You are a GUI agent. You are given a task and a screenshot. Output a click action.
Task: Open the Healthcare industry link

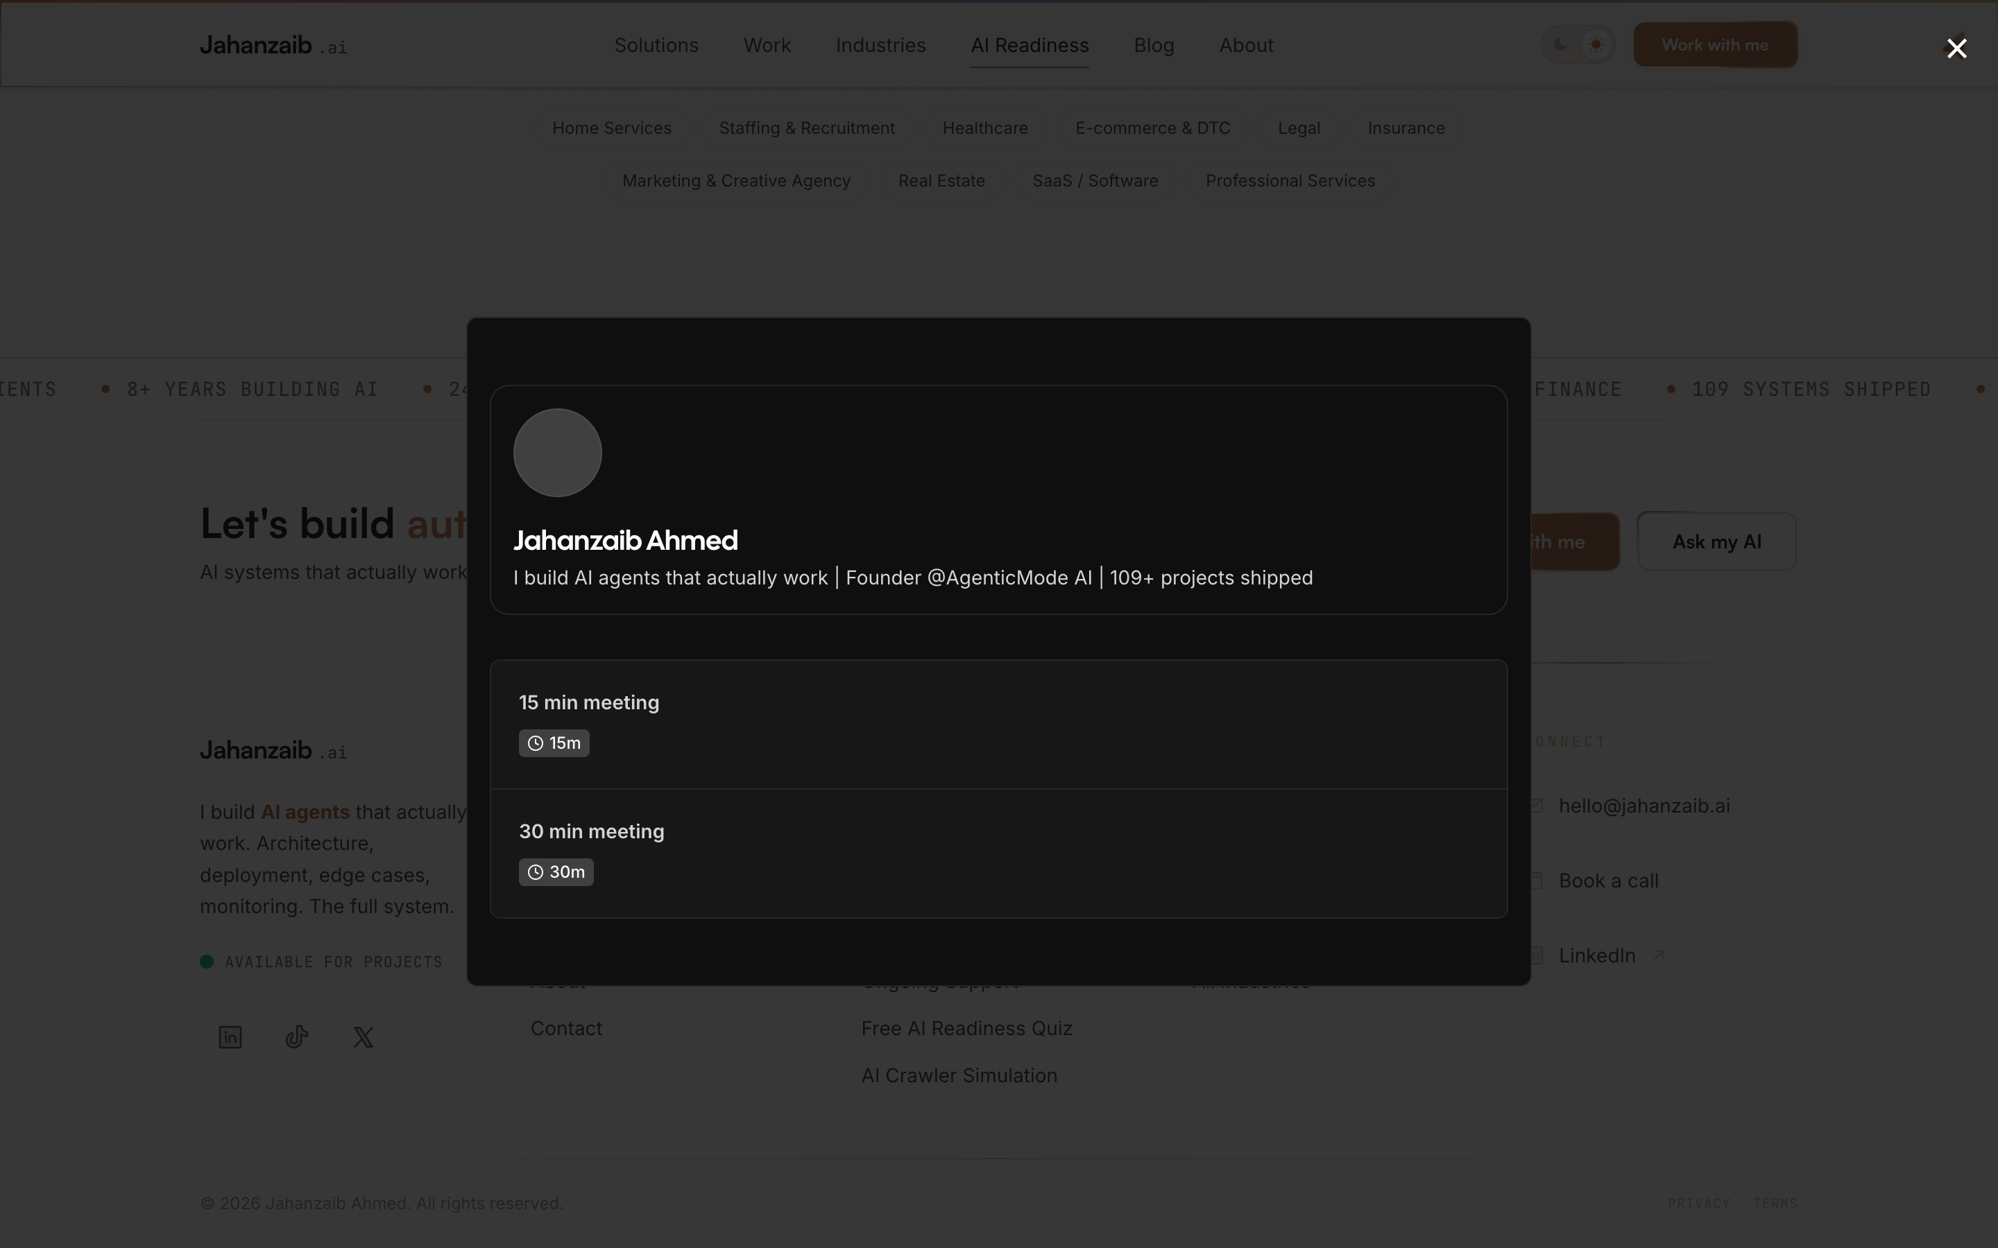(x=985, y=128)
